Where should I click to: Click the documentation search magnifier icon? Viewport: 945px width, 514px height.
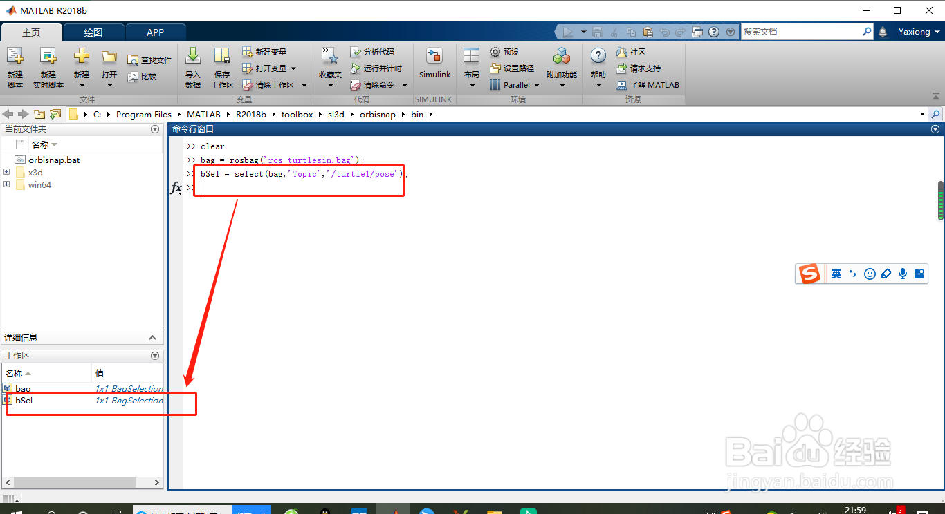868,32
